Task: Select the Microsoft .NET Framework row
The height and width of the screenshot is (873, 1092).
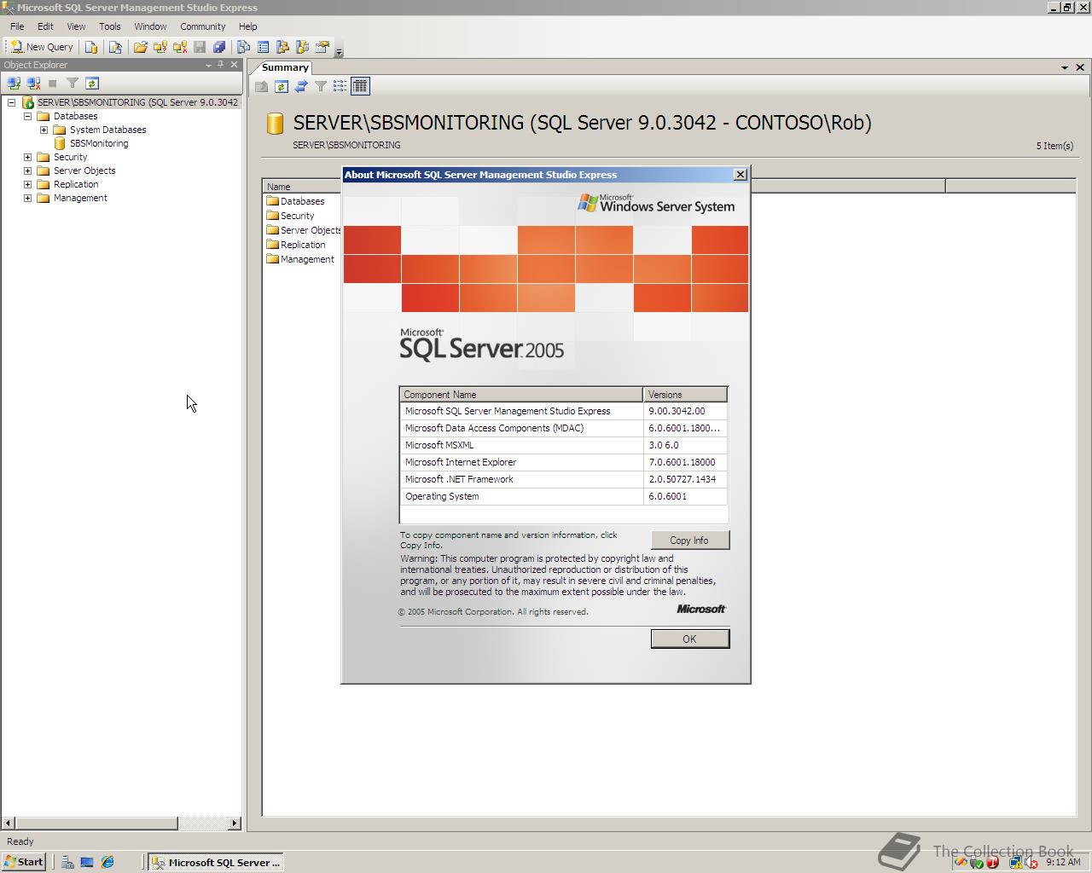Action: click(564, 479)
